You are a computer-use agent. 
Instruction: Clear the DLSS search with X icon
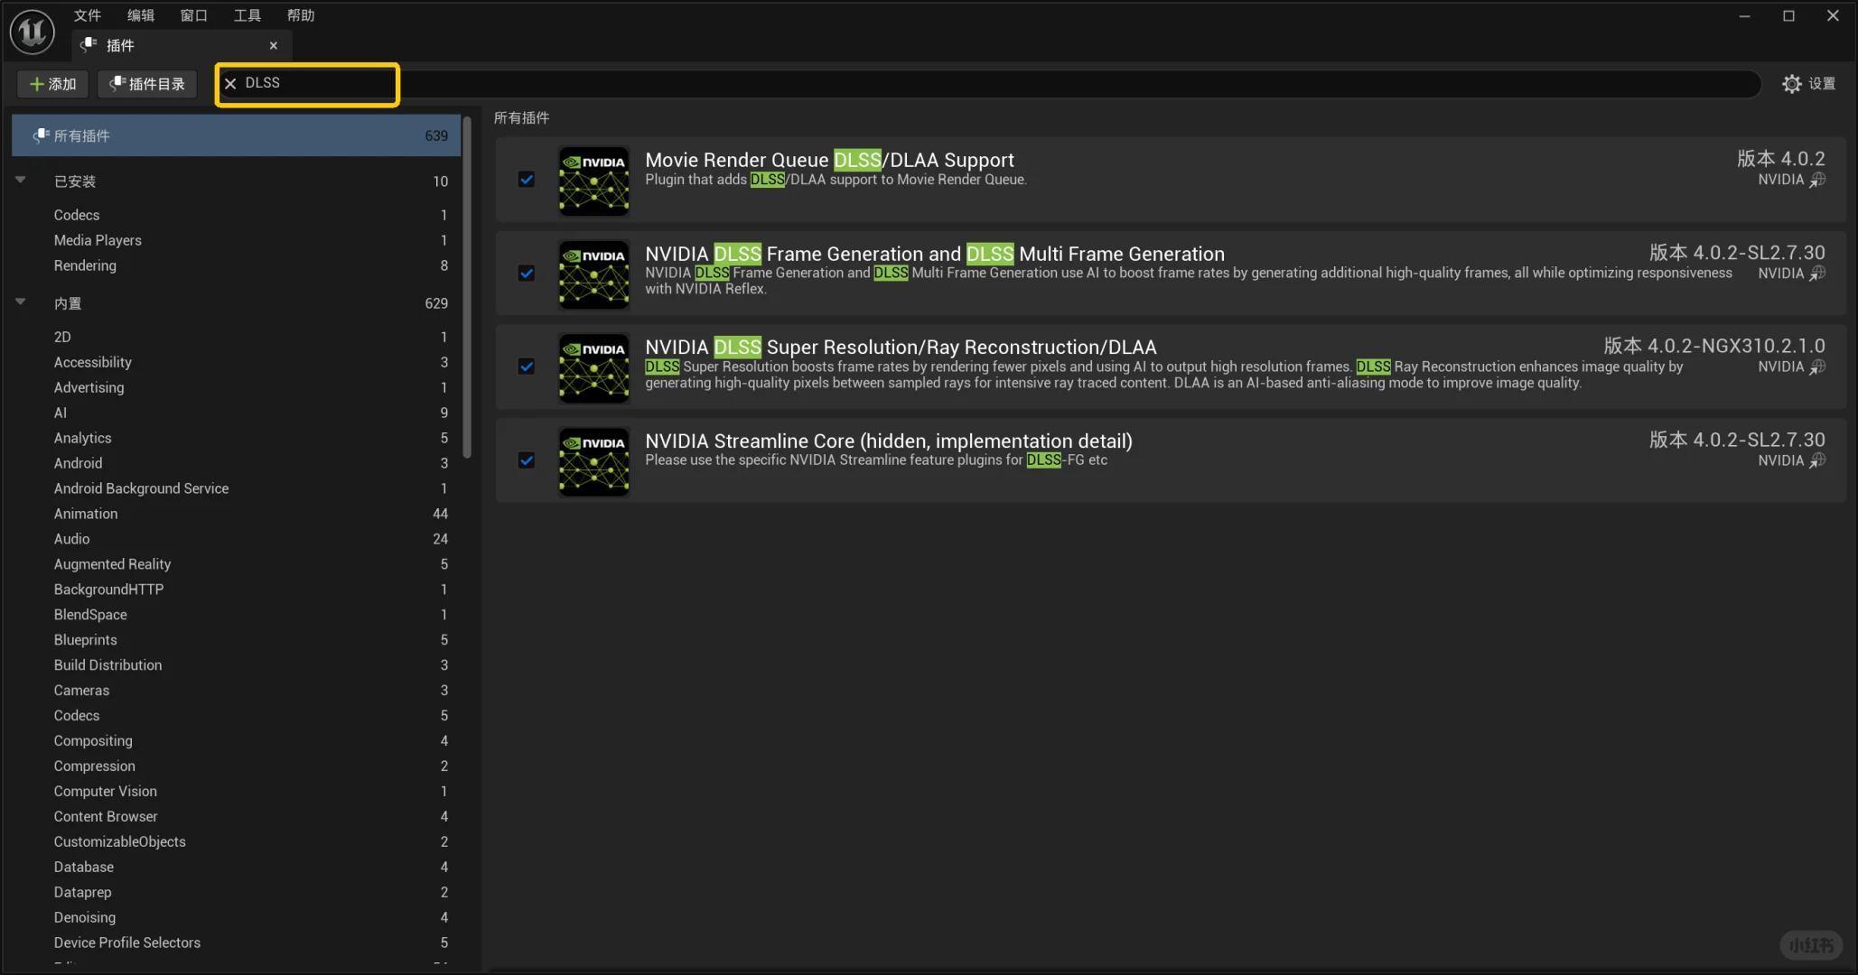[230, 83]
